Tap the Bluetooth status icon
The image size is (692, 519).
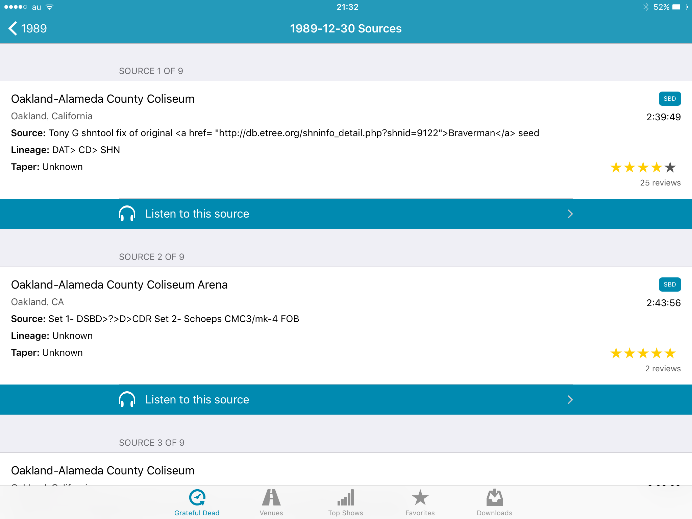pyautogui.click(x=646, y=7)
